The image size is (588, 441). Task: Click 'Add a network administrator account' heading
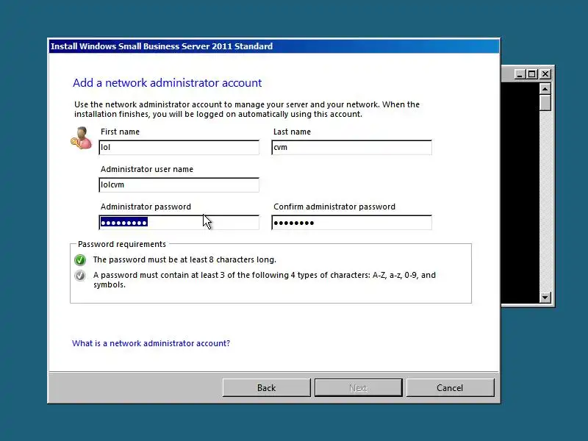pos(168,83)
